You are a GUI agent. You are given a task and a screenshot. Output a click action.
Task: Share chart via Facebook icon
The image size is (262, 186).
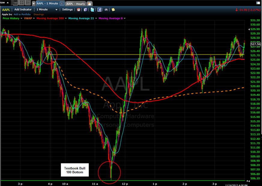(99, 10)
